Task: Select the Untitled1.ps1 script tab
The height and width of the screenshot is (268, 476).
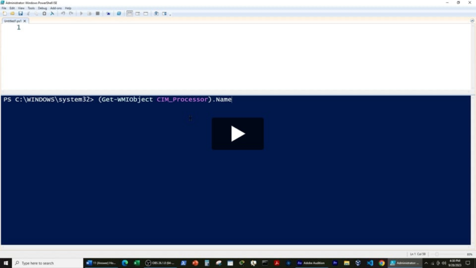Action: 12,21
